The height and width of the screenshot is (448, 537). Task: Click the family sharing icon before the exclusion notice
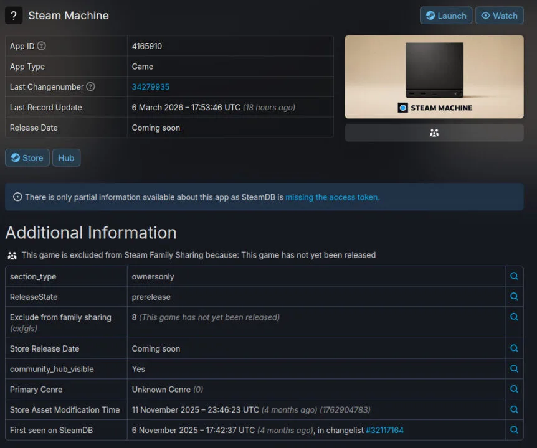11,255
